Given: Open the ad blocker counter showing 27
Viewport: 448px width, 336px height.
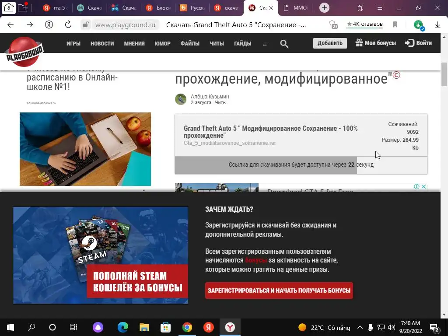Looking at the screenshot, I should pos(333,25).
